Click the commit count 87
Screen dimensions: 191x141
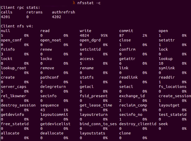(122, 35)
